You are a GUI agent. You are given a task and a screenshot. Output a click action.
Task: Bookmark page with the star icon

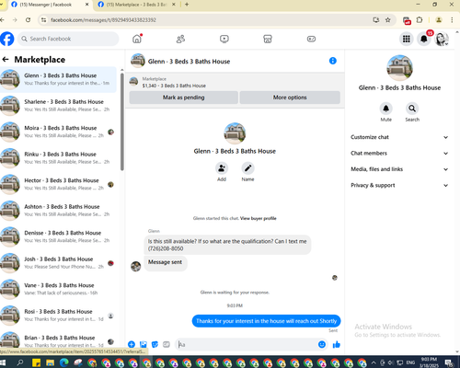388,20
